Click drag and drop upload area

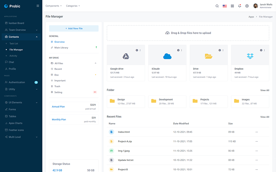coord(188,33)
